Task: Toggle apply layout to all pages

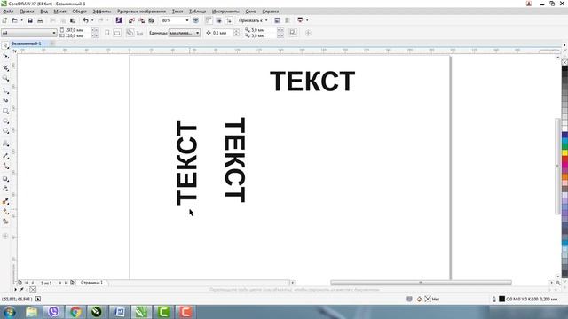Action: pyautogui.click(x=130, y=33)
